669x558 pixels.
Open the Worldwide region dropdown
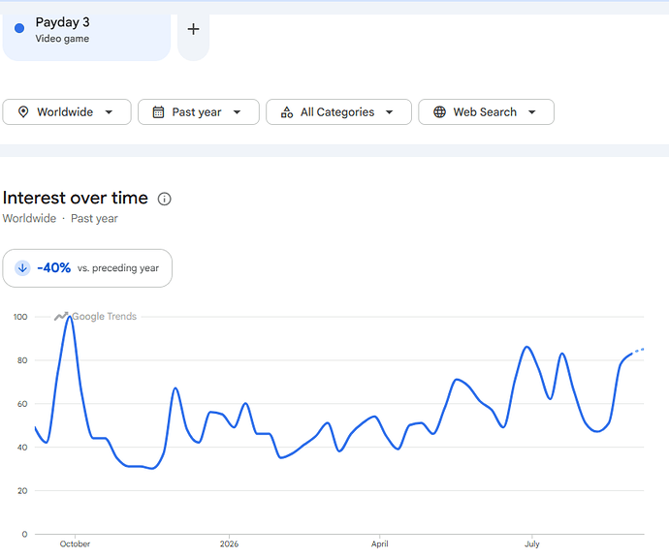point(67,112)
